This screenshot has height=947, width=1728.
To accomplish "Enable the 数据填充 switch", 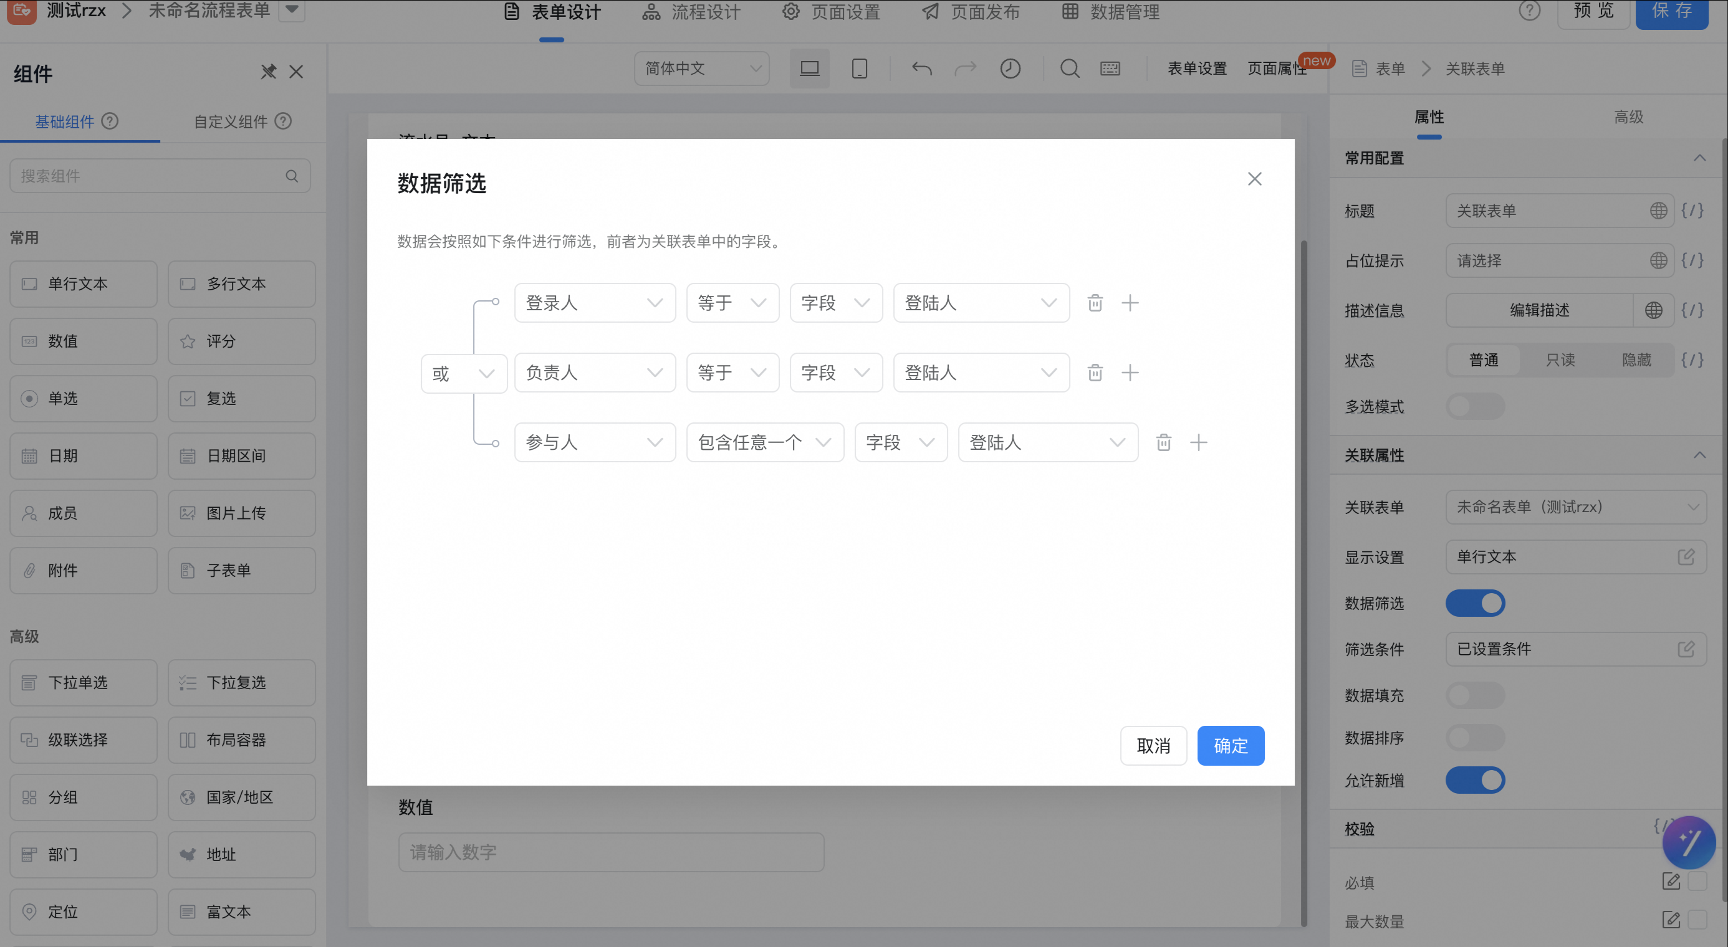I will (1475, 696).
